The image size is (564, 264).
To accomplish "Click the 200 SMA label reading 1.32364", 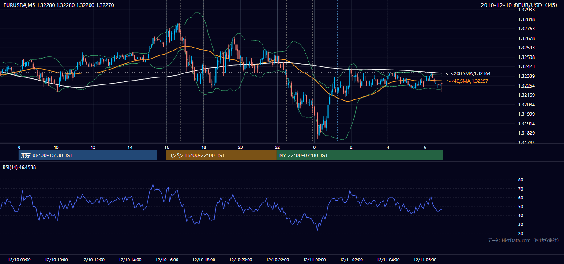I will point(468,73).
